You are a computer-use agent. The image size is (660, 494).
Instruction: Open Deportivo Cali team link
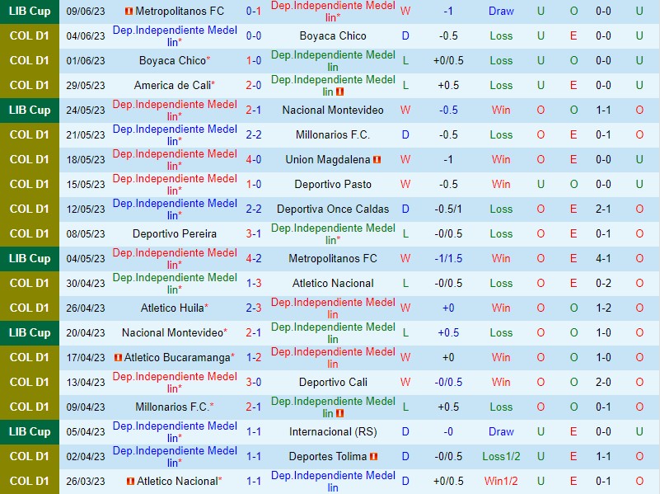click(x=333, y=383)
